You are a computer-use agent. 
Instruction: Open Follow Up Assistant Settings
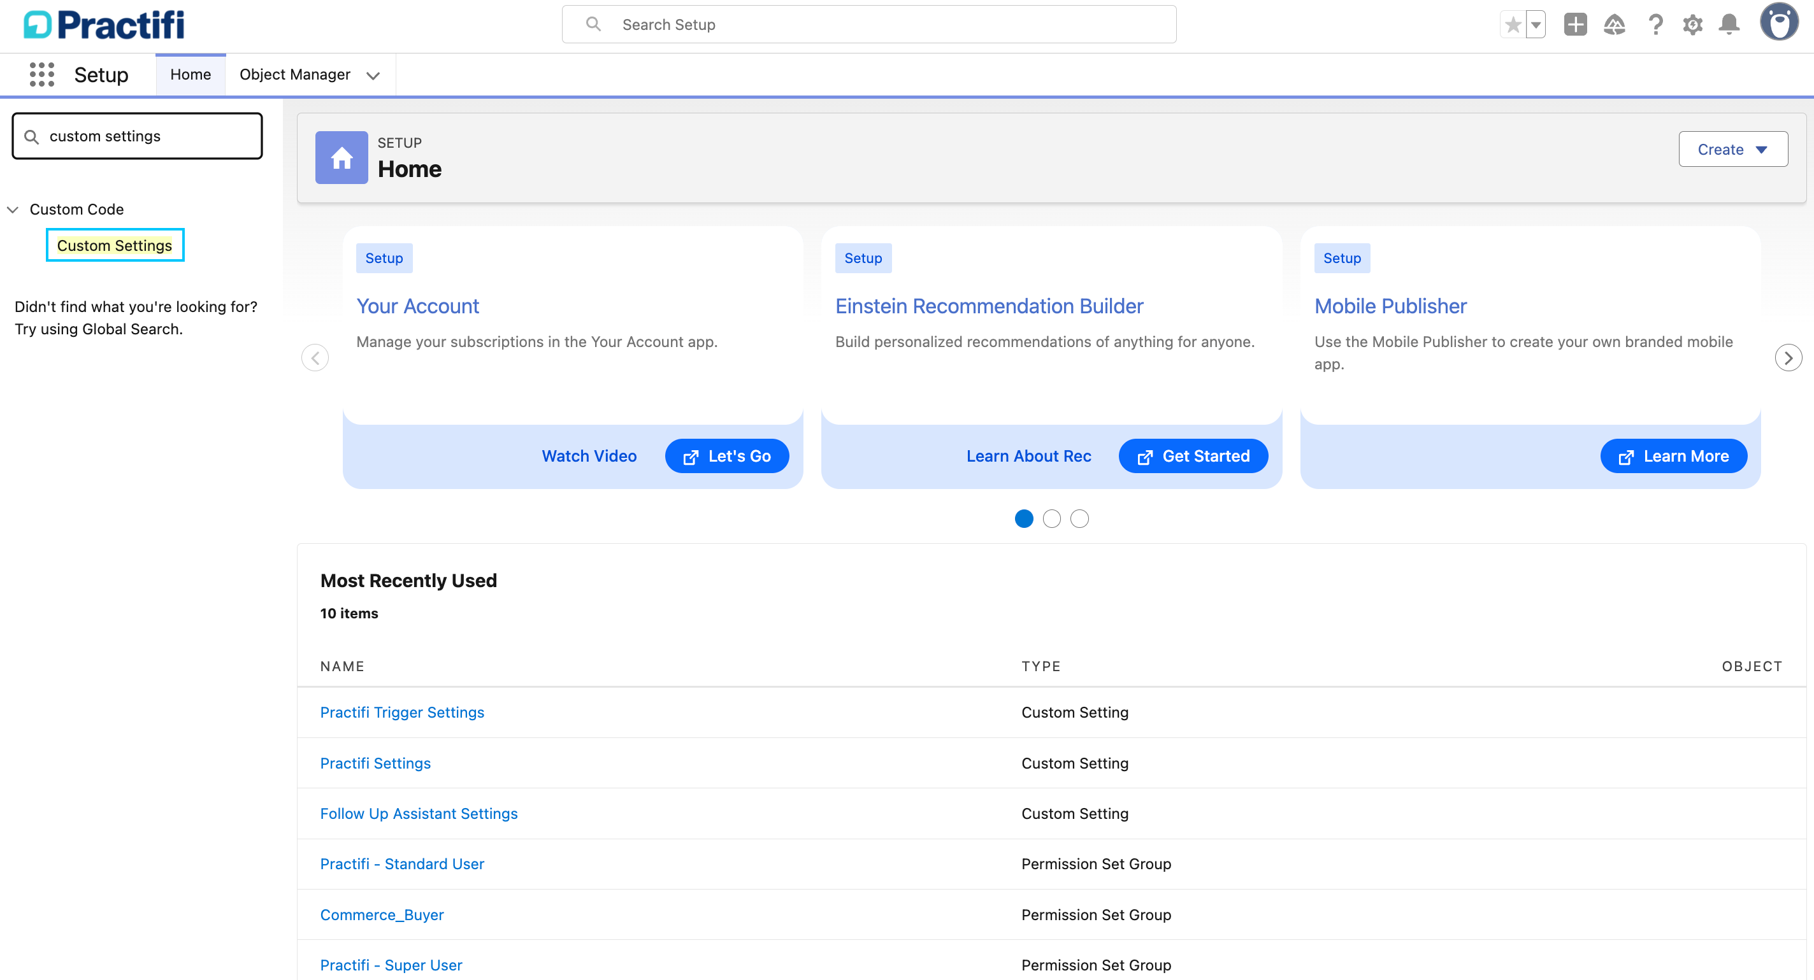pos(419,813)
